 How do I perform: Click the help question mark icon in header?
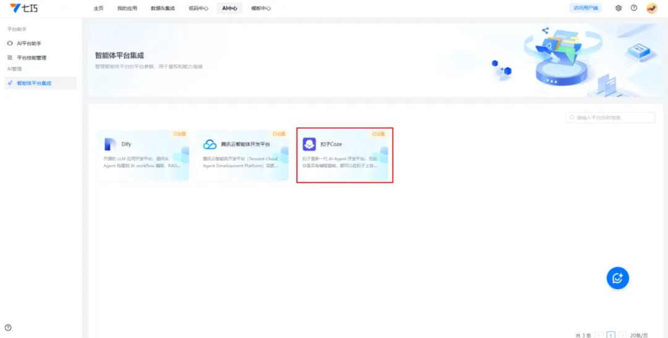pos(634,8)
